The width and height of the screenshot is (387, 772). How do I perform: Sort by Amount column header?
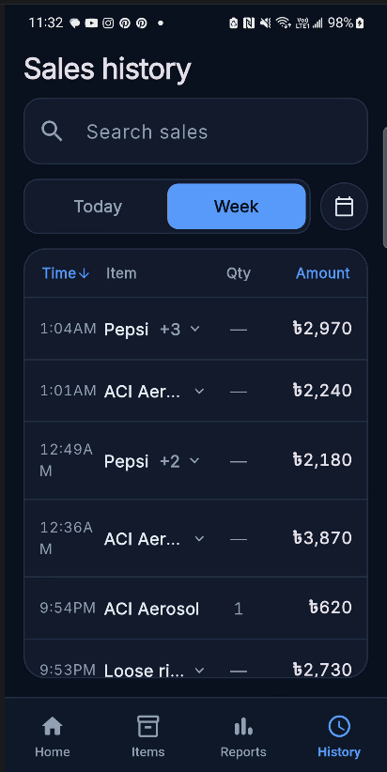(x=322, y=273)
